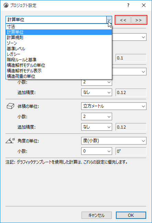Go to next settings page with >> button
The height and width of the screenshot is (223, 152).
click(x=139, y=20)
